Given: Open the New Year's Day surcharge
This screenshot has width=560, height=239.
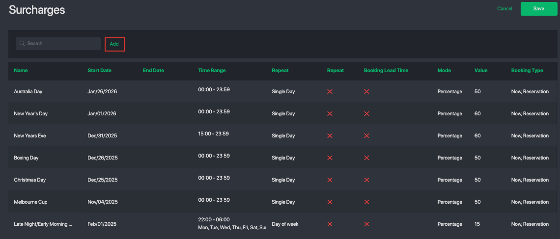Looking at the screenshot, I should (31, 114).
